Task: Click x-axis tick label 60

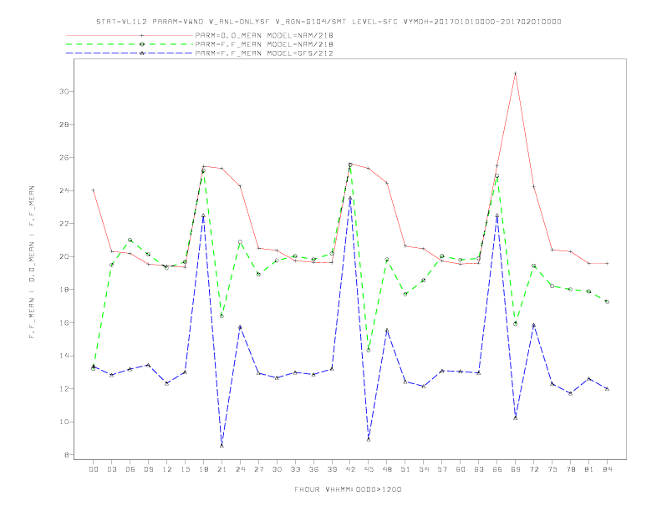Action: tap(461, 469)
